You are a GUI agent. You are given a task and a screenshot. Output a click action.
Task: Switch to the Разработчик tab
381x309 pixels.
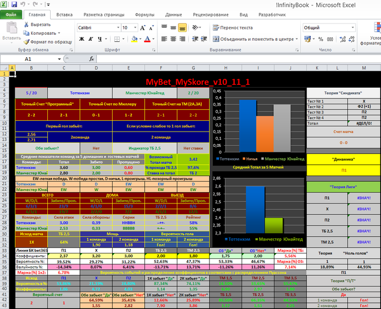[272, 15]
